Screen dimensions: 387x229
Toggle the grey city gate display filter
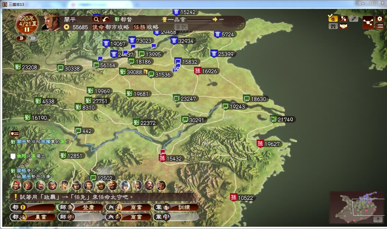pos(333,26)
